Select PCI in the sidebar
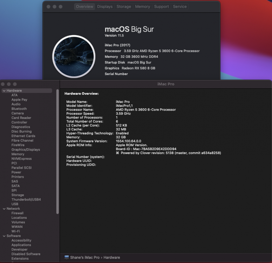Image resolution: width=272 pixels, height=263 pixels. pos(14,163)
